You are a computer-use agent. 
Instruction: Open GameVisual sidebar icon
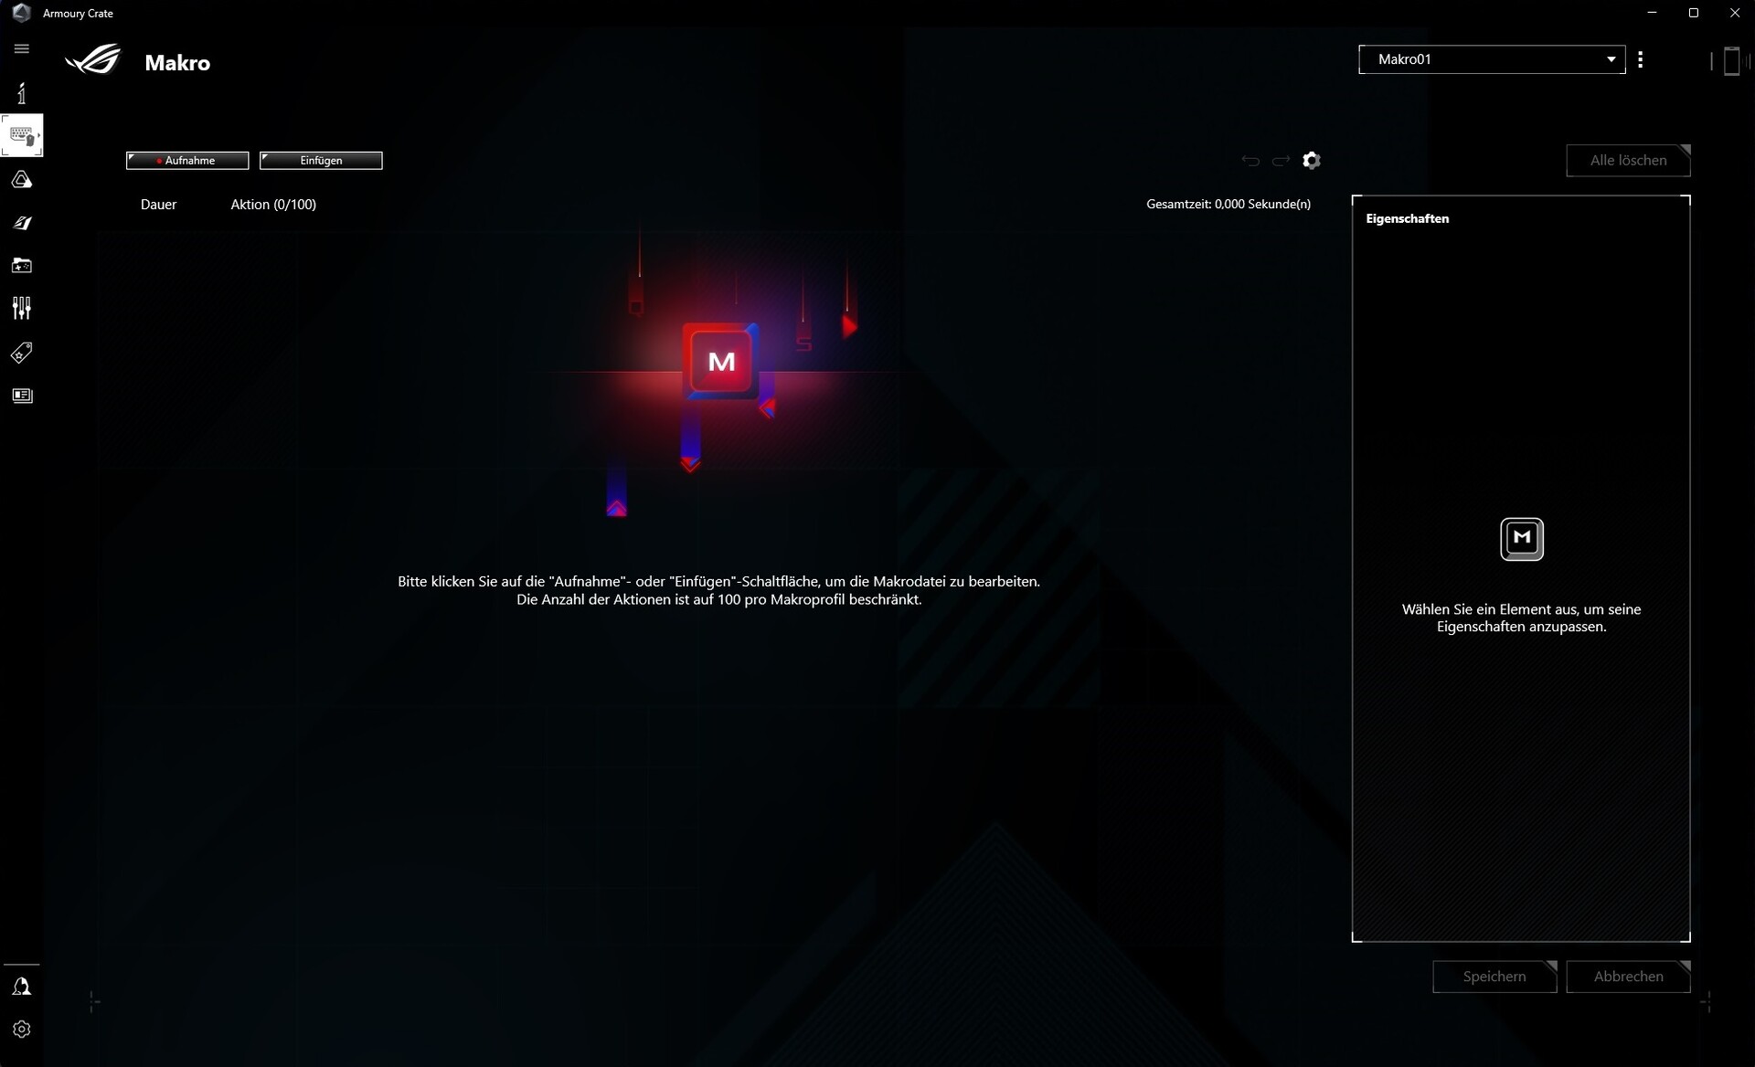[x=22, y=223]
